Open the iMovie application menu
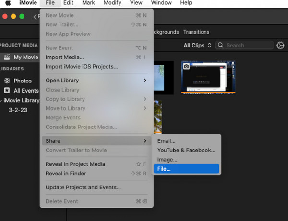 click(28, 3)
